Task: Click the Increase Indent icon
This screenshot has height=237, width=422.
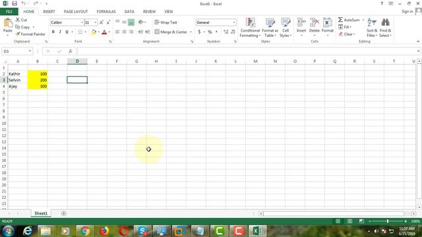Action: coord(148,32)
